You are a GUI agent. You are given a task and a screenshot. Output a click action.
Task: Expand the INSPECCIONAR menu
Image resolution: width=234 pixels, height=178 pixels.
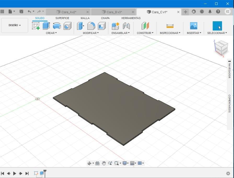[x=170, y=33]
